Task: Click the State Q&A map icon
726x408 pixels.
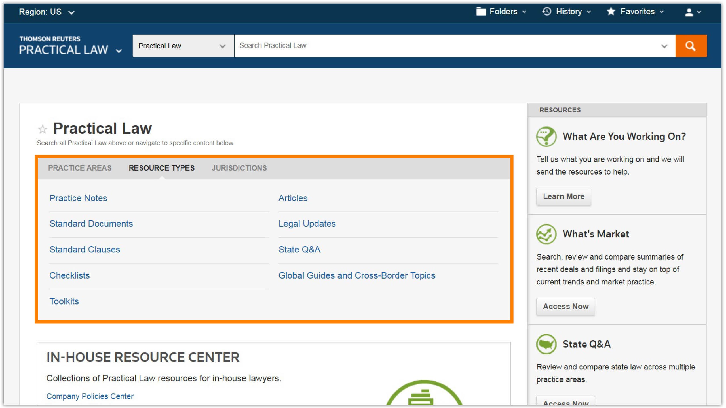Action: [x=546, y=344]
